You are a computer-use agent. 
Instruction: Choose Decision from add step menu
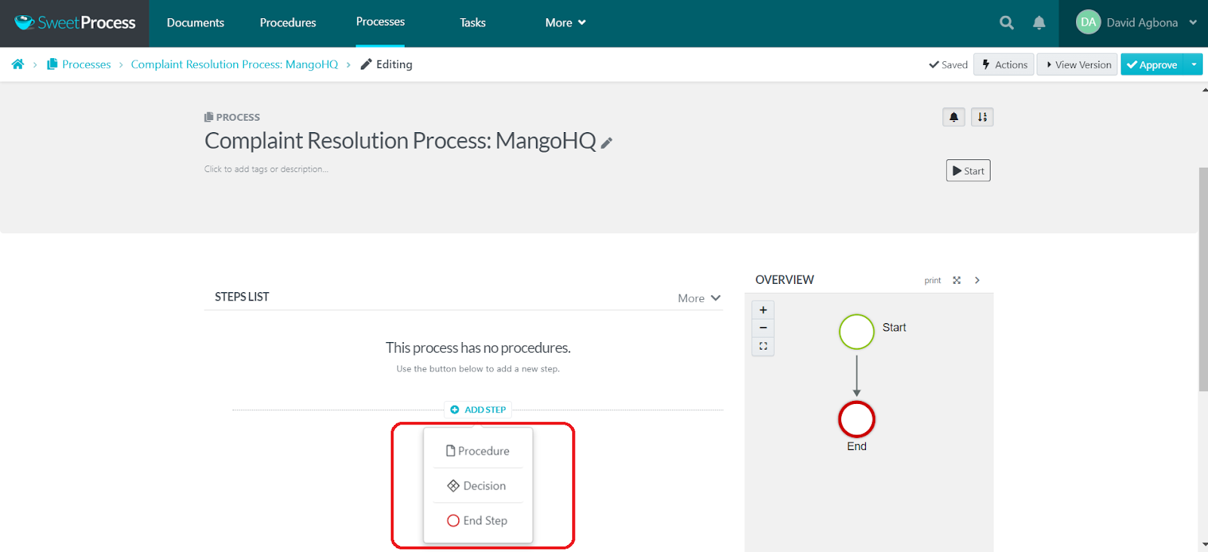pyautogui.click(x=478, y=486)
